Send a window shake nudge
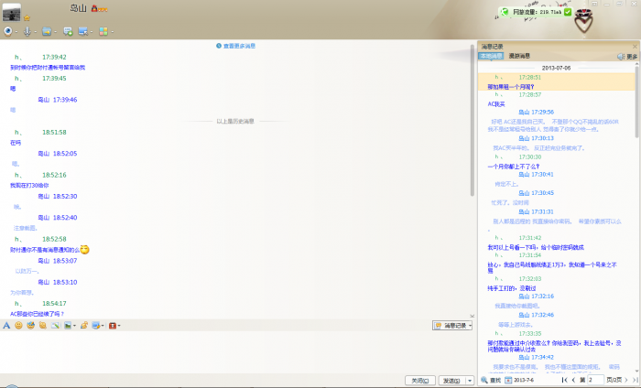Viewport: 641px width, 388px height. (43, 326)
